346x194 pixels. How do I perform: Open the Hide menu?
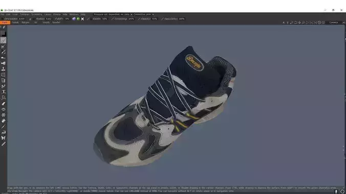point(65,14)
